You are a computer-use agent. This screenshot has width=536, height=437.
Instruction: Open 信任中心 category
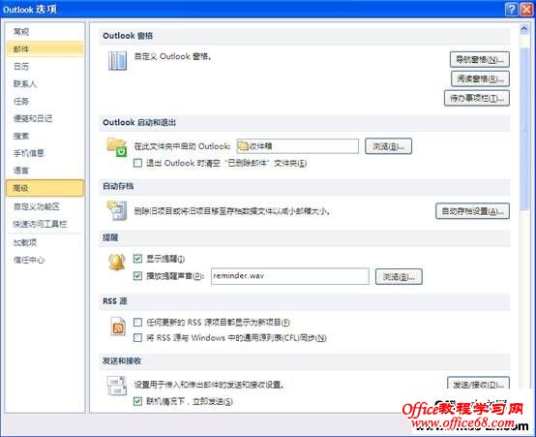coord(45,260)
